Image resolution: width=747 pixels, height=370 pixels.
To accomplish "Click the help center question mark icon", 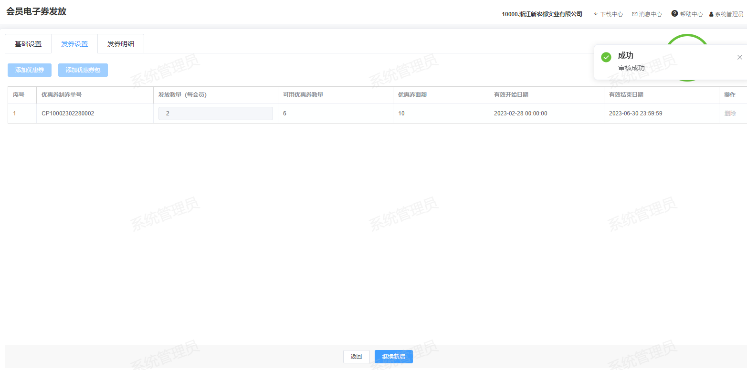I will (674, 14).
